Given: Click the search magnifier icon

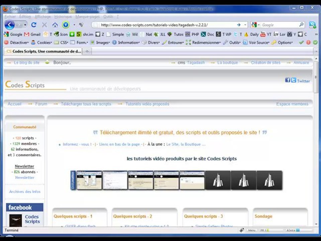Looking at the screenshot, I should coord(301,25).
